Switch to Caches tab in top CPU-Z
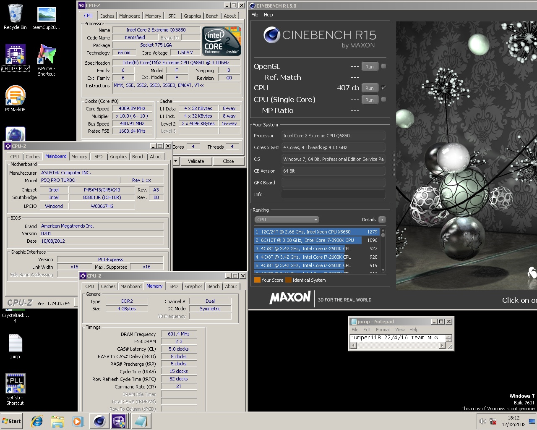The image size is (537, 430). point(107,16)
